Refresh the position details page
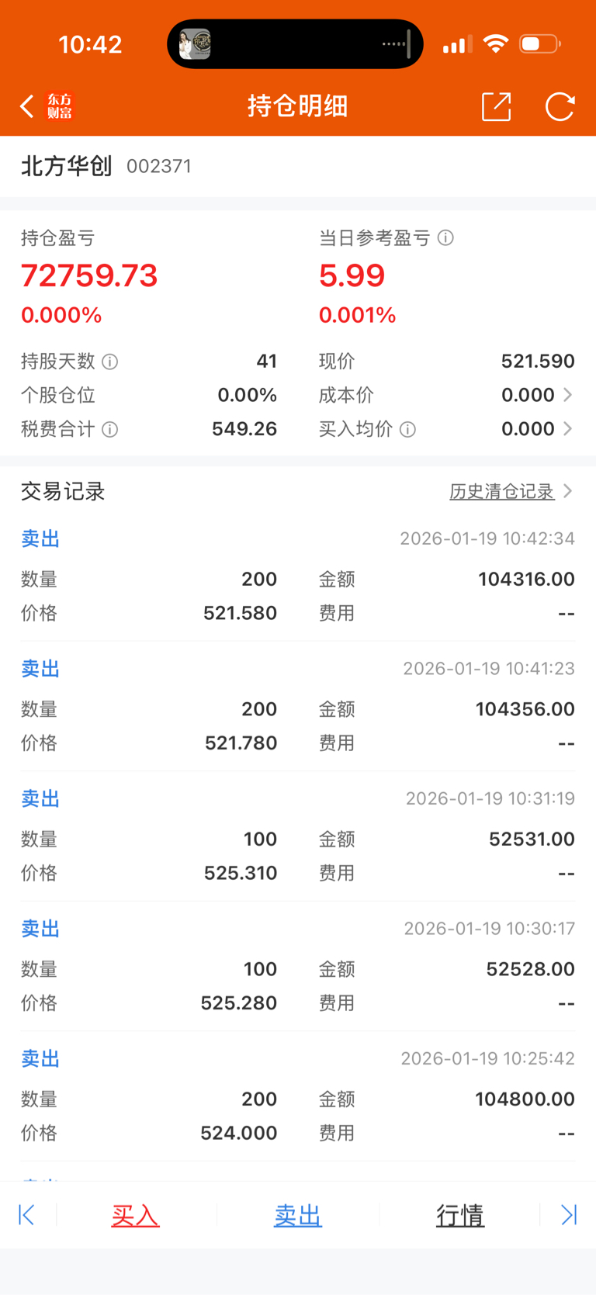Viewport: 596px width, 1295px height. [x=560, y=106]
